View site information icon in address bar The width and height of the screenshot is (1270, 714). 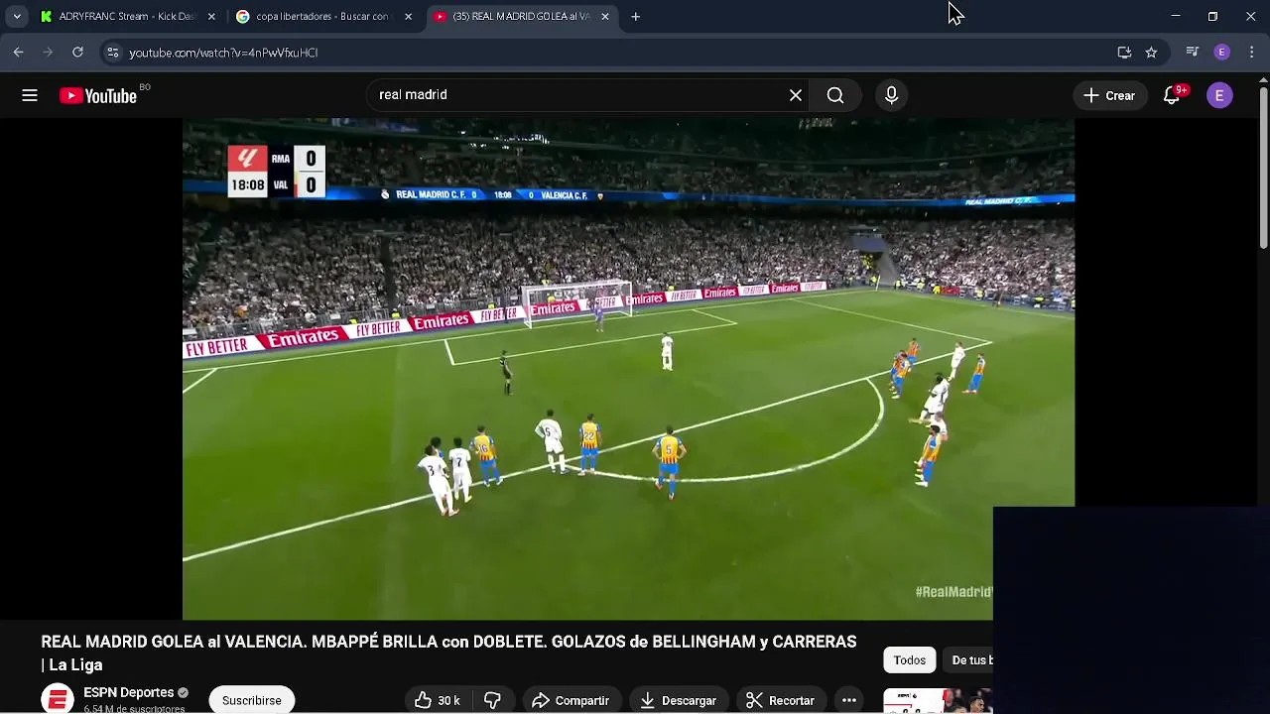coord(113,53)
